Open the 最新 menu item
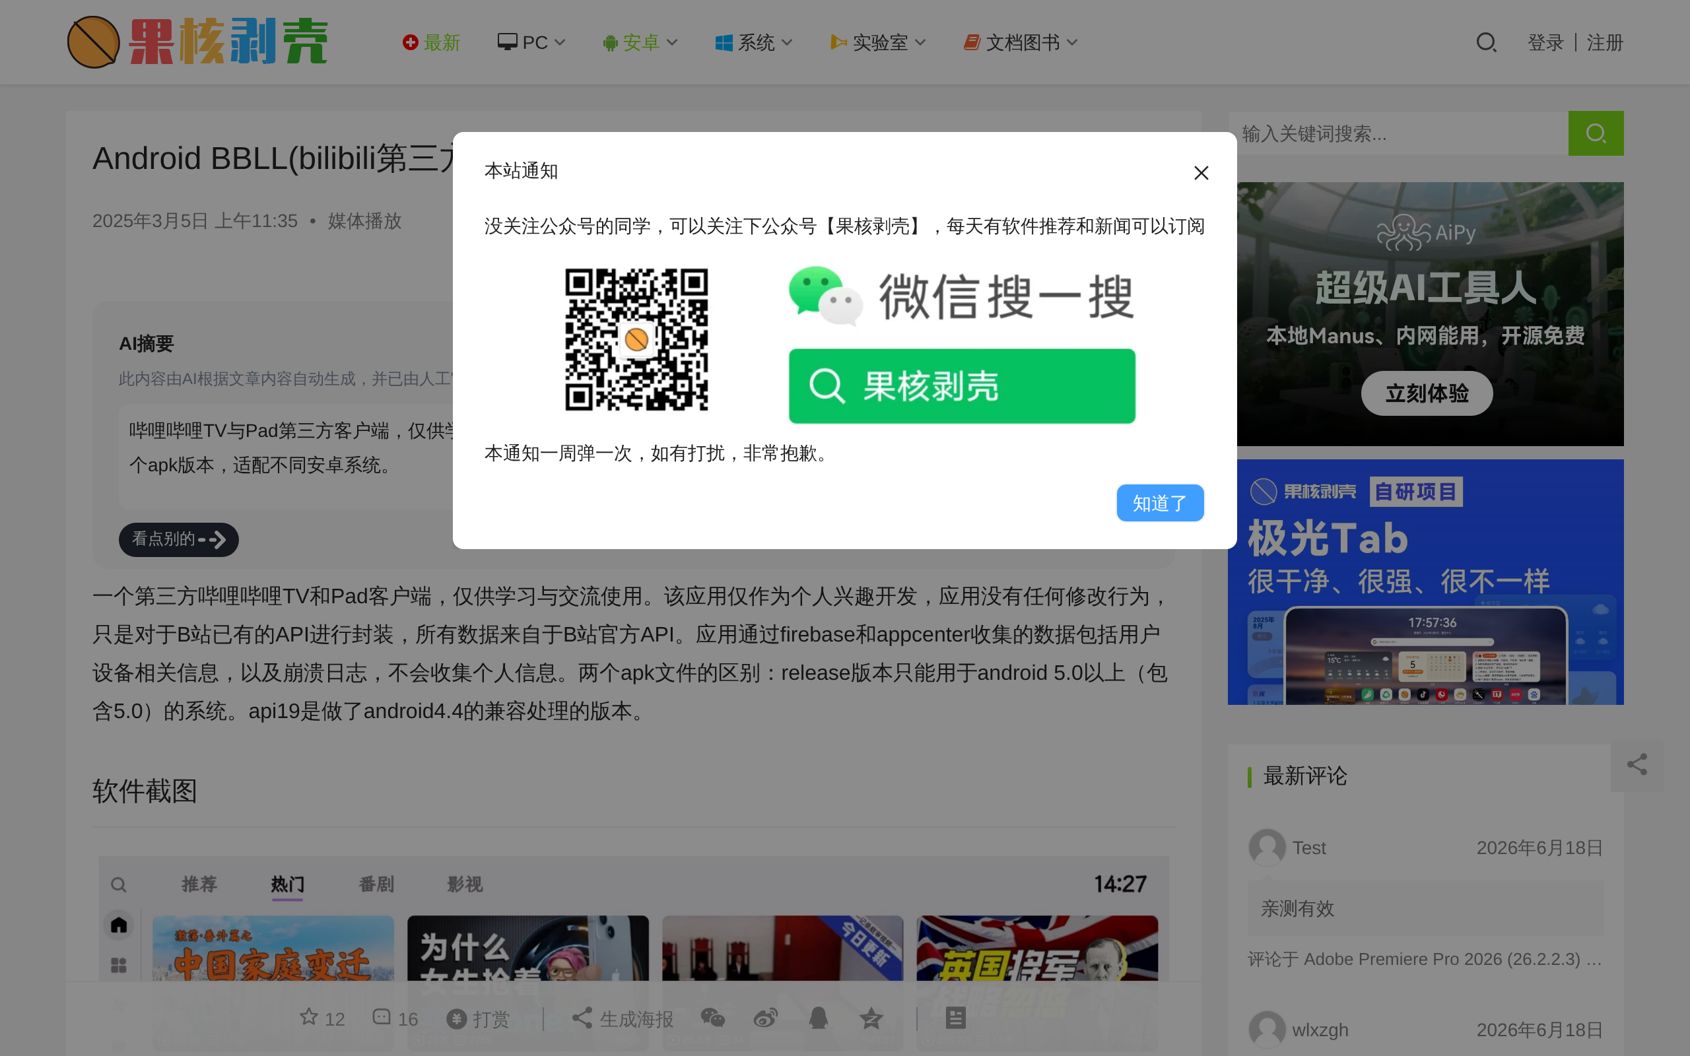This screenshot has height=1056, width=1690. (431, 43)
